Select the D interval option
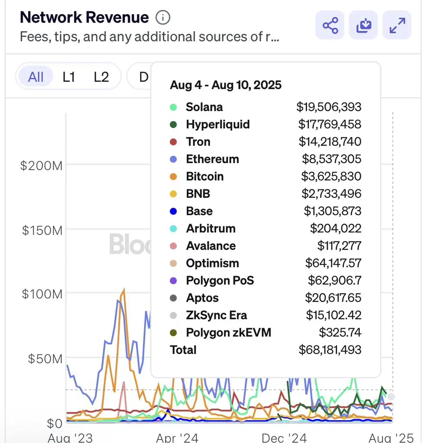The width and height of the screenshot is (429, 443). click(x=144, y=77)
